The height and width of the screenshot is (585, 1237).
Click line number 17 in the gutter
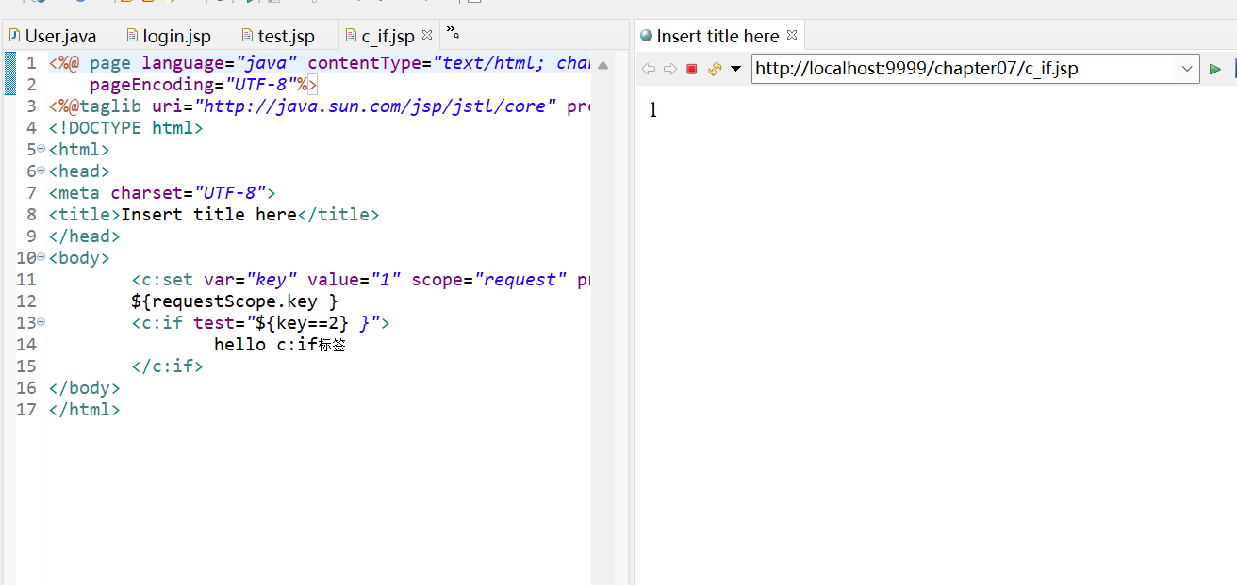point(26,409)
